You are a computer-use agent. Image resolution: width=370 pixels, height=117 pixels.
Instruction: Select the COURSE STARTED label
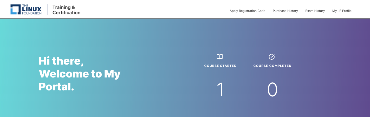tap(220, 66)
